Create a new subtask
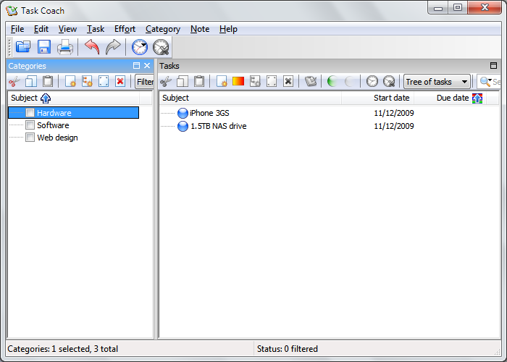The height and width of the screenshot is (362, 507). tap(255, 81)
